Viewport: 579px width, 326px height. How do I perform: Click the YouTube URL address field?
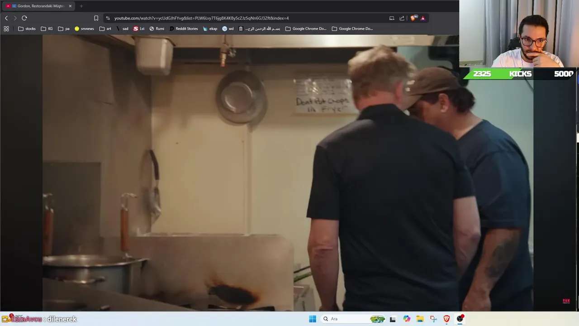pyautogui.click(x=201, y=18)
